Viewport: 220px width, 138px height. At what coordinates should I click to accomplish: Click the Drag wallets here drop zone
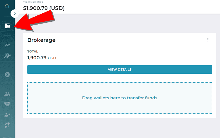tap(120, 98)
